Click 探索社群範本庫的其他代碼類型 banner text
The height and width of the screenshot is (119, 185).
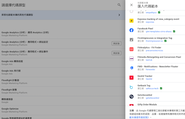(x=17, y=15)
